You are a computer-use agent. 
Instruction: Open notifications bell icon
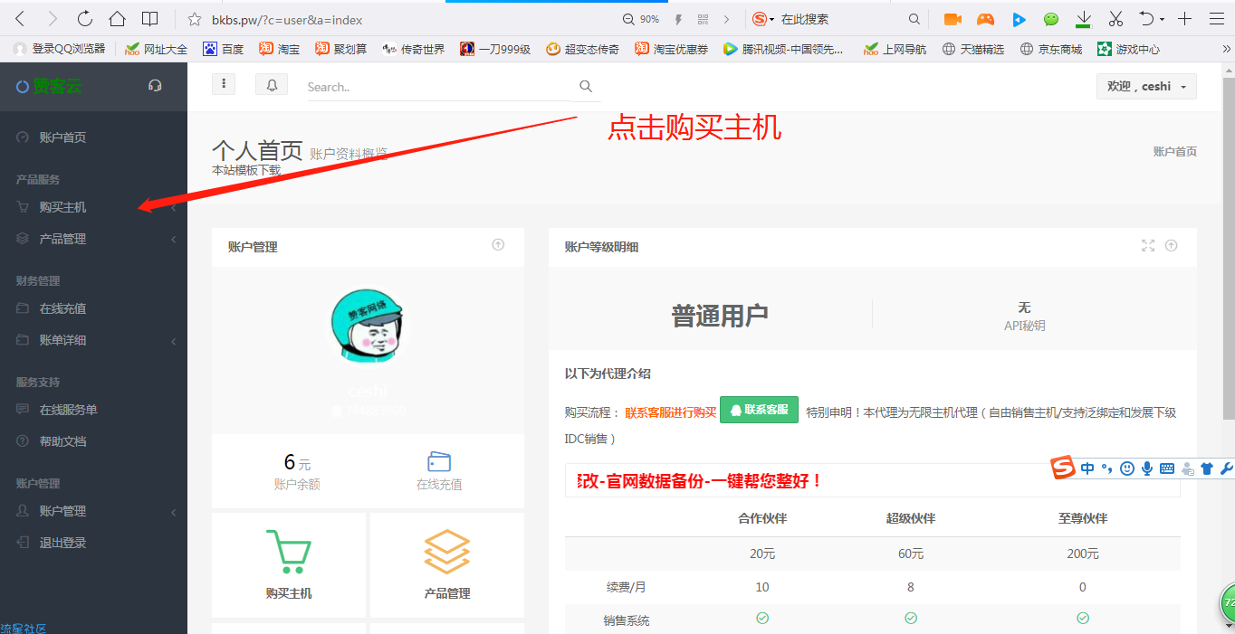tap(272, 84)
